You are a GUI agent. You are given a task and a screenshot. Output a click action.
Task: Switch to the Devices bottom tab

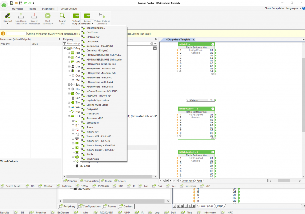[x=120, y=181]
